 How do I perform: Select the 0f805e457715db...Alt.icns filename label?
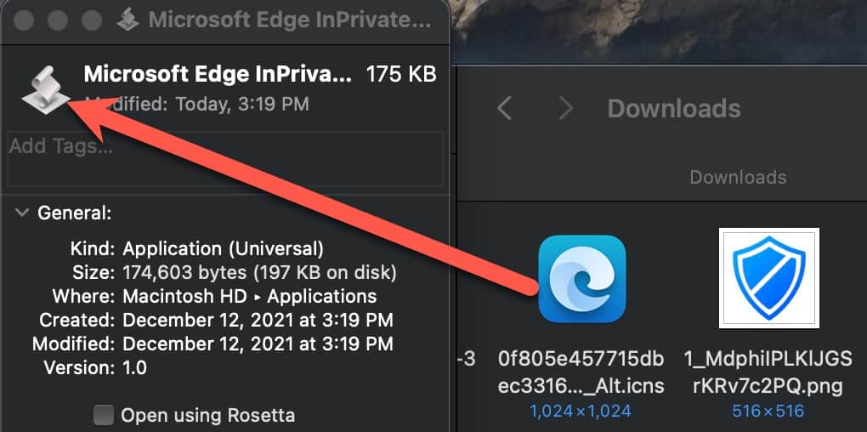click(581, 372)
